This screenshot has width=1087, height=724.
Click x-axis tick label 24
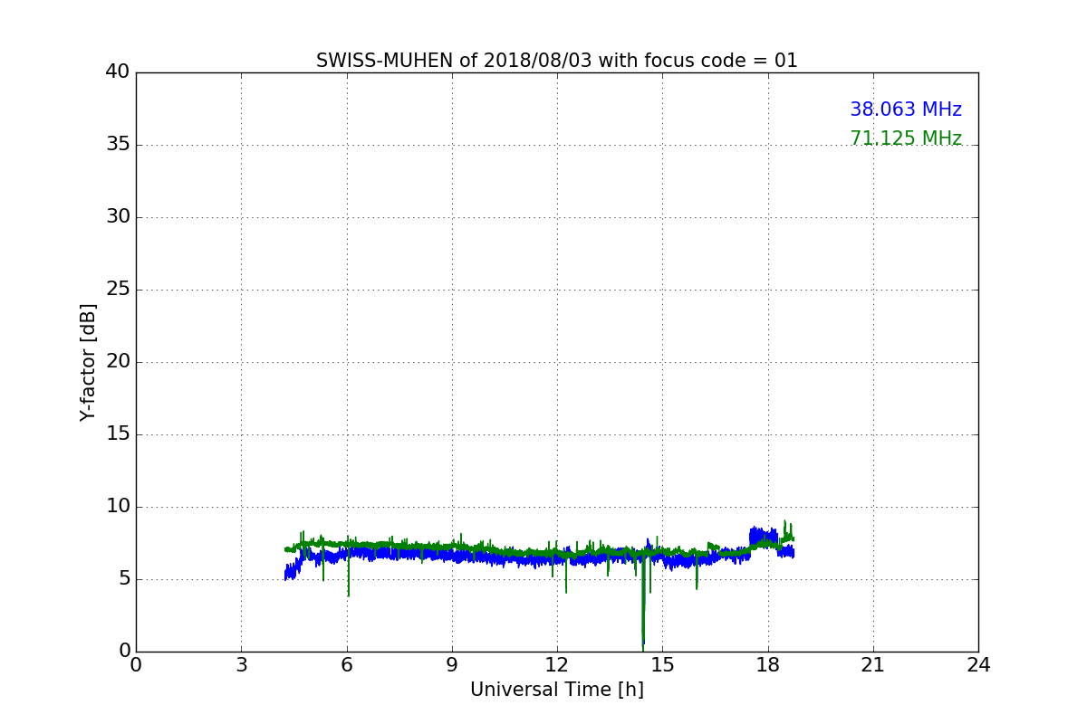click(978, 664)
